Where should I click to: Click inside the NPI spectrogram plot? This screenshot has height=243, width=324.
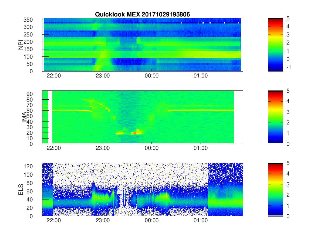[x=142, y=45]
